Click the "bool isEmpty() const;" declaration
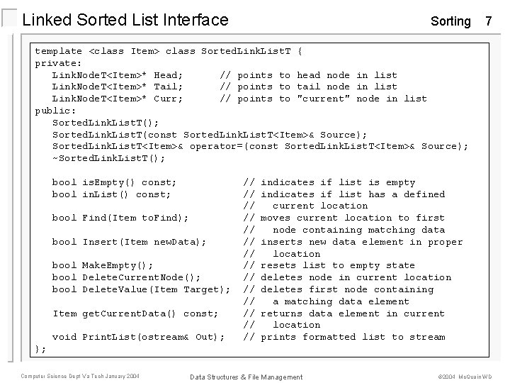This screenshot has height=383, width=510. [114, 182]
